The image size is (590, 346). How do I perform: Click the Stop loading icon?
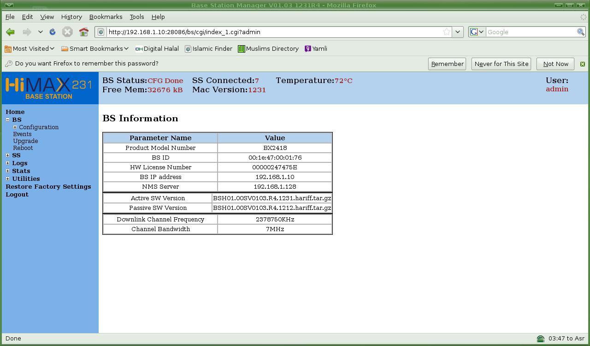[x=67, y=32]
